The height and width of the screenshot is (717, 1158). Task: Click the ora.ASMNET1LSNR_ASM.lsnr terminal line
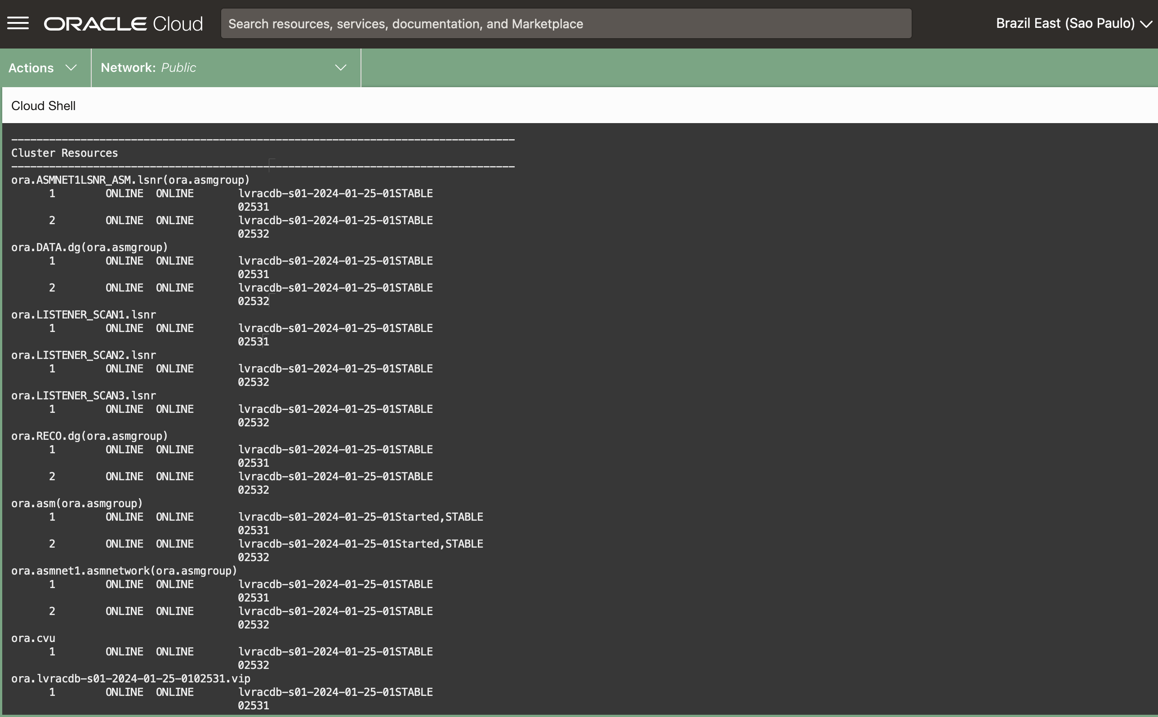pos(130,180)
